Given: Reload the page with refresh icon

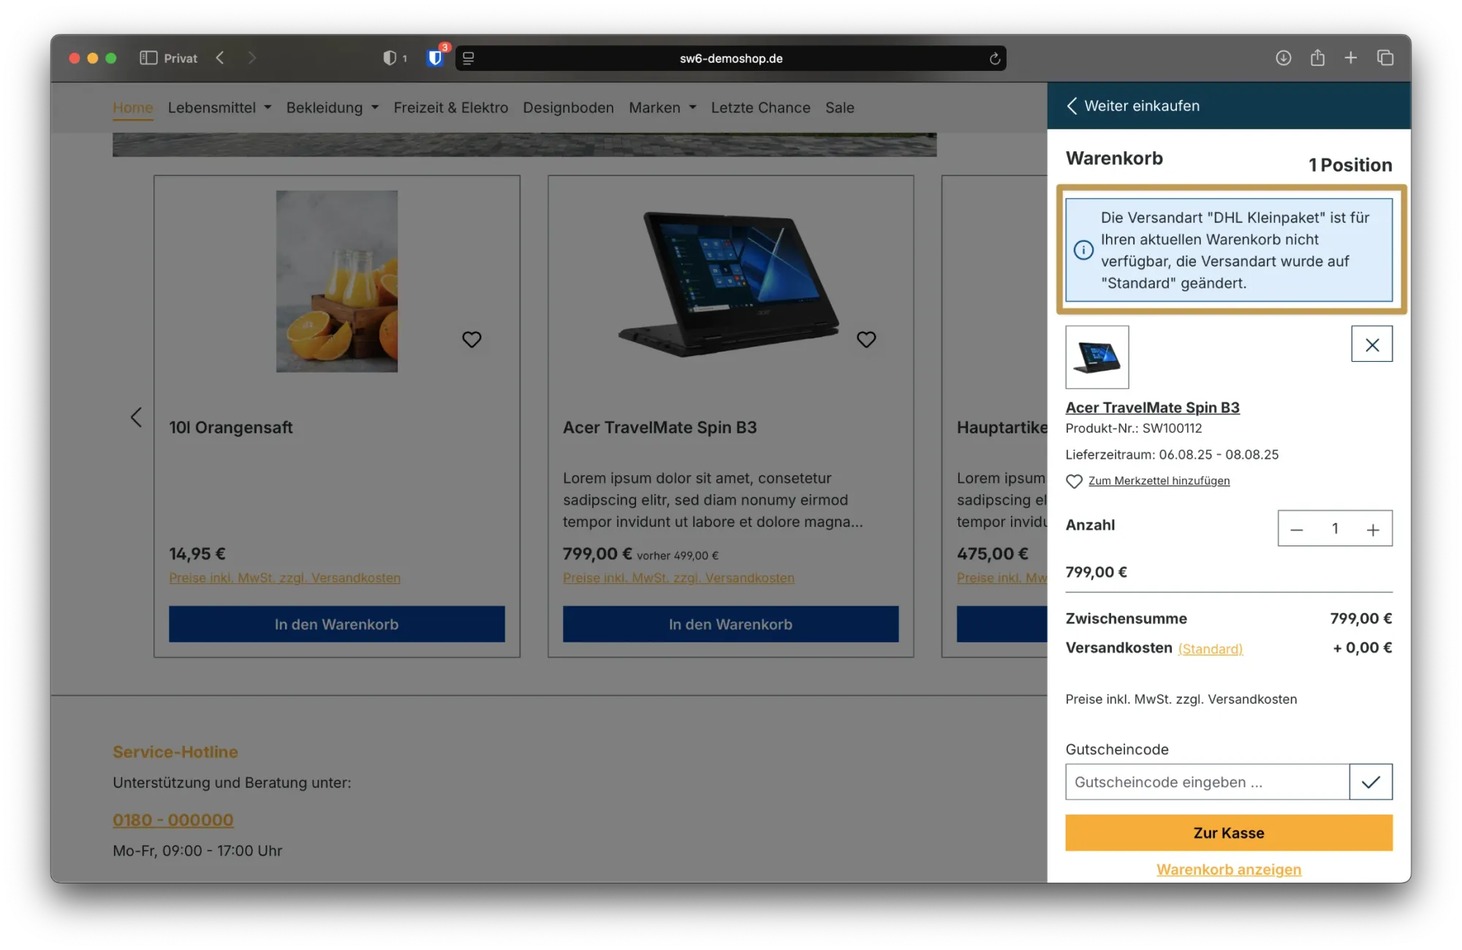Looking at the screenshot, I should pyautogui.click(x=994, y=58).
